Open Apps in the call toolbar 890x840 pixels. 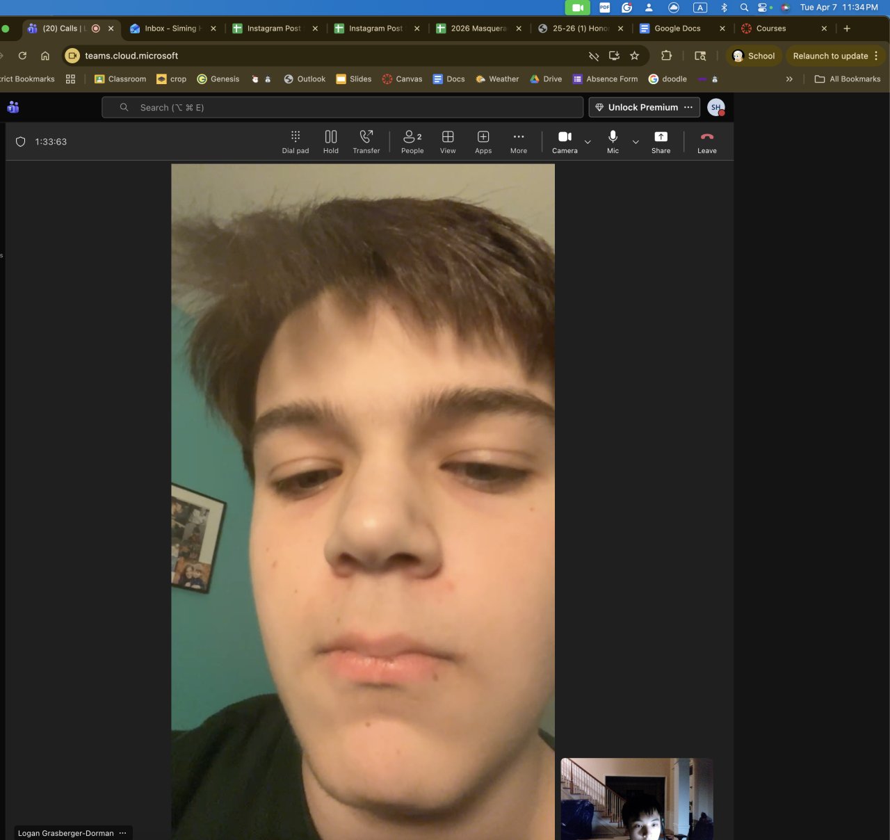[483, 142]
